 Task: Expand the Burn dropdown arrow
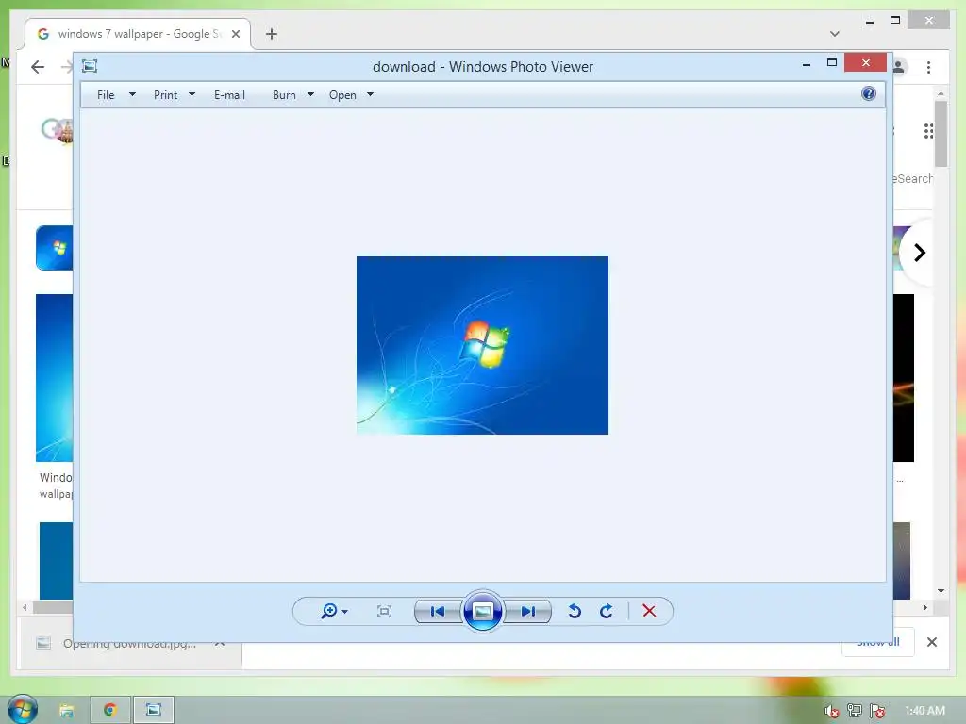click(310, 95)
